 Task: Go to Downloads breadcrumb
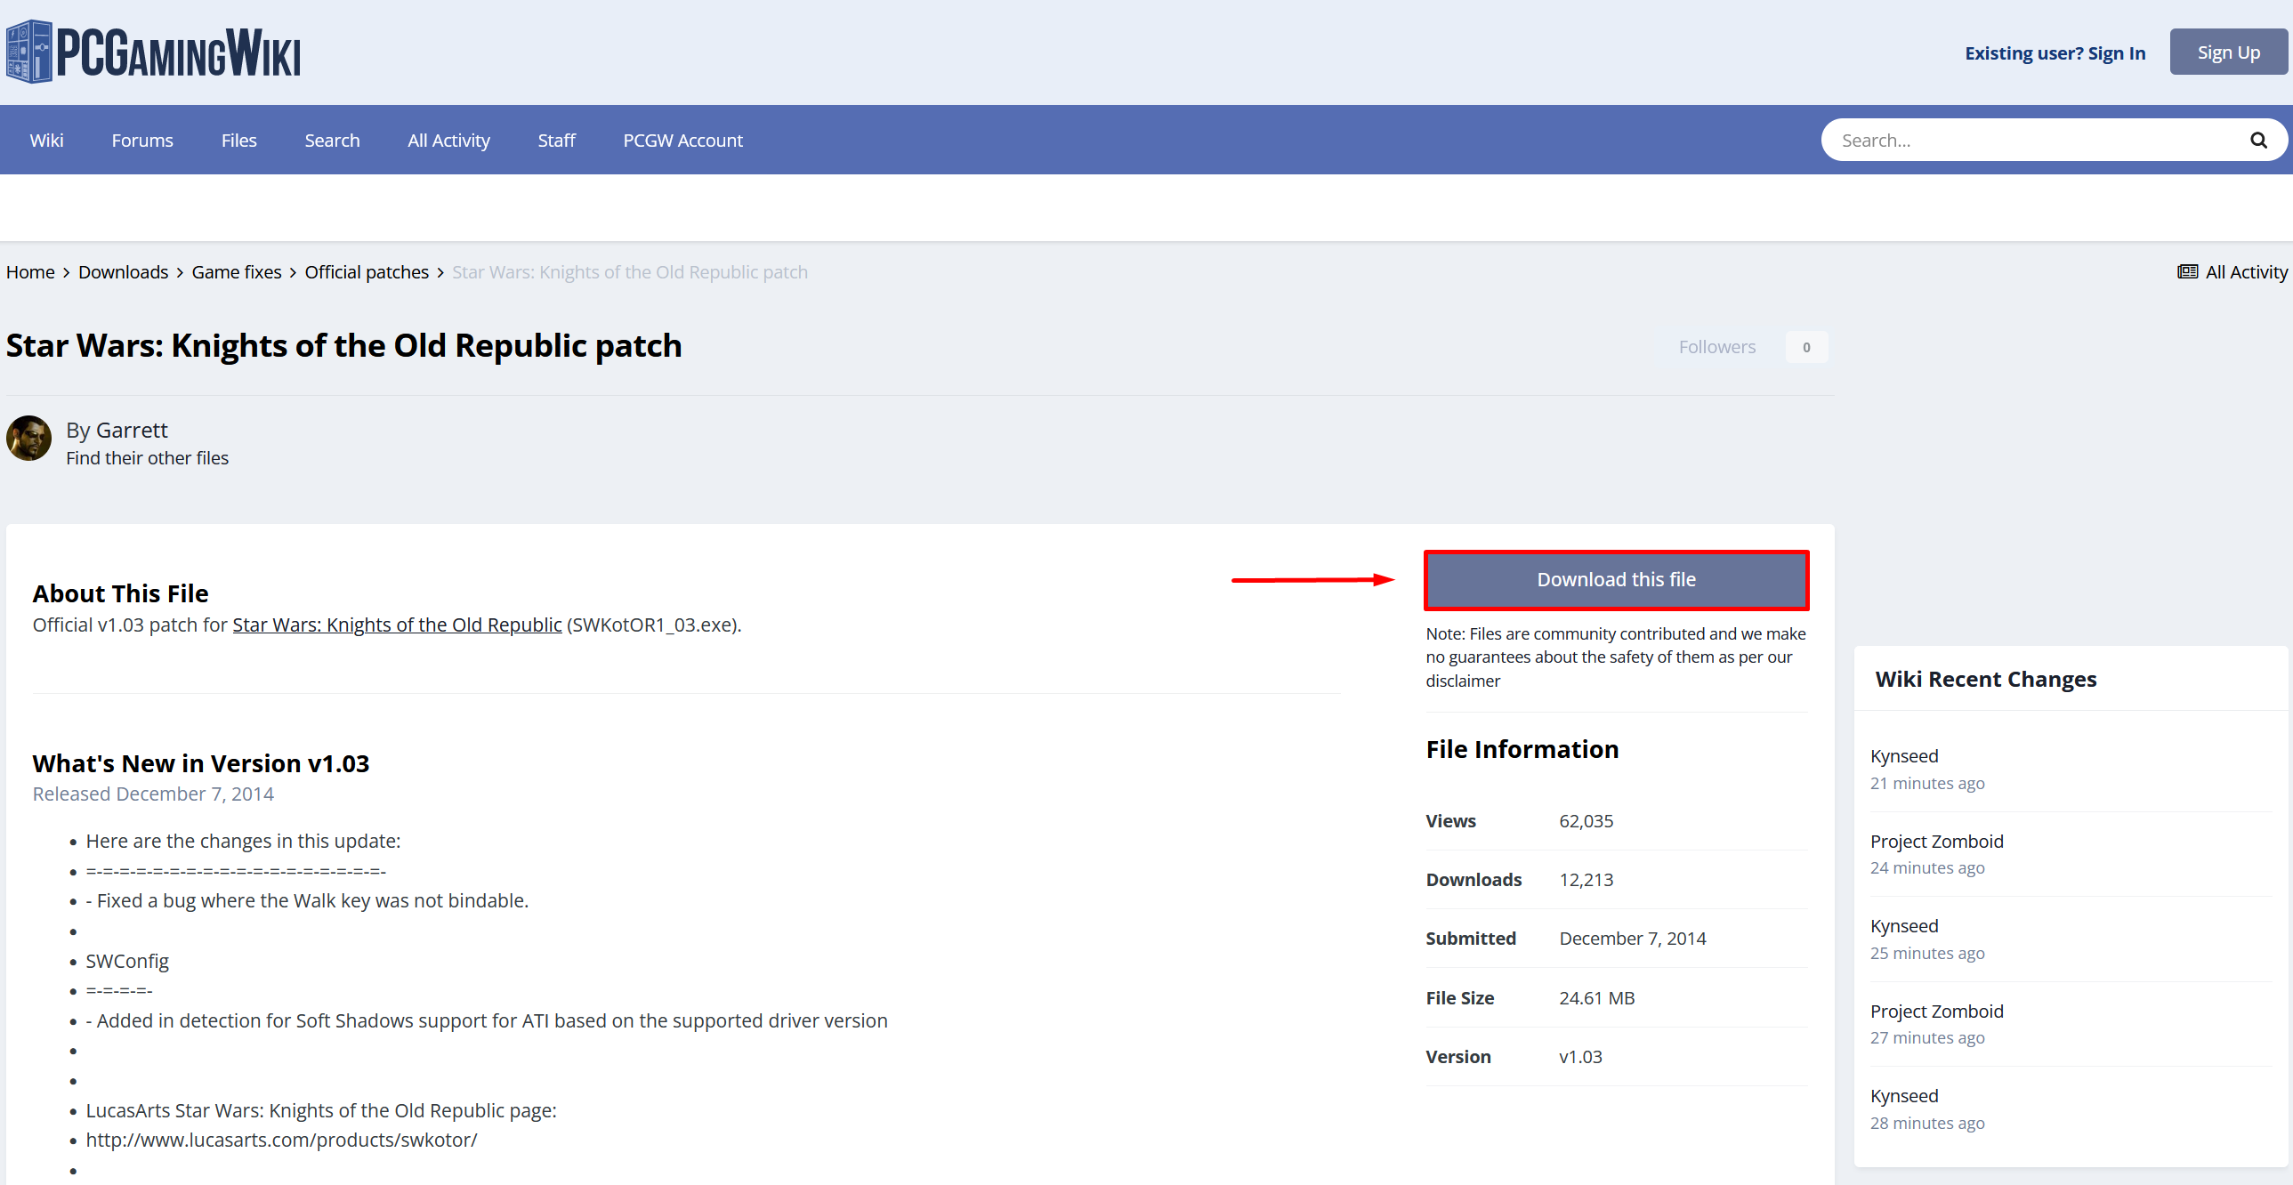(x=123, y=272)
